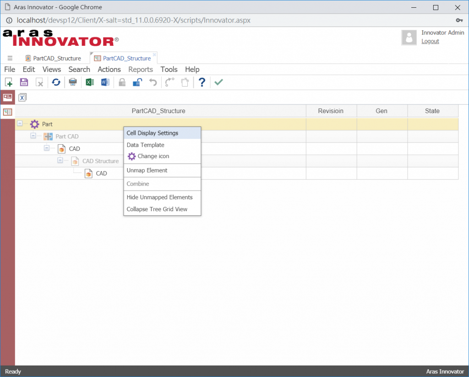Collapse the CAD Structure tree node
Screen dimensions: 469x377
click(x=60, y=160)
